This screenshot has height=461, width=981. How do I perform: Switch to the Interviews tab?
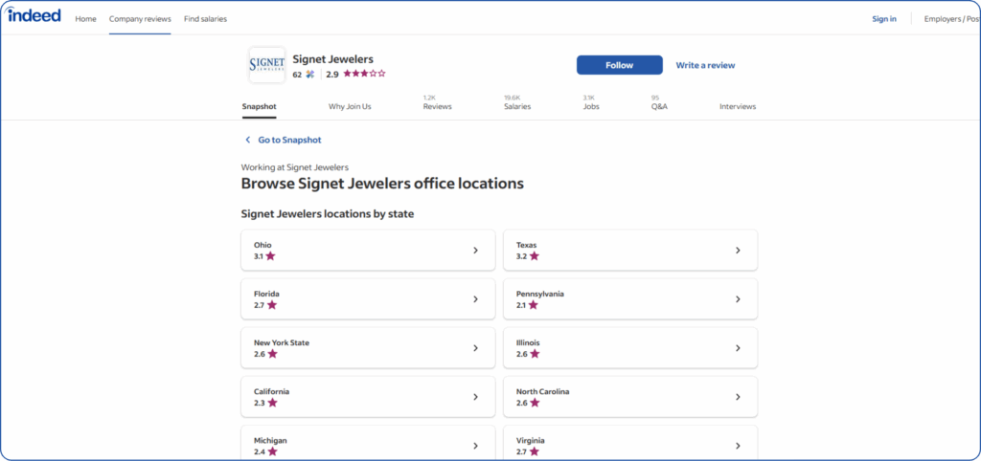[738, 107]
